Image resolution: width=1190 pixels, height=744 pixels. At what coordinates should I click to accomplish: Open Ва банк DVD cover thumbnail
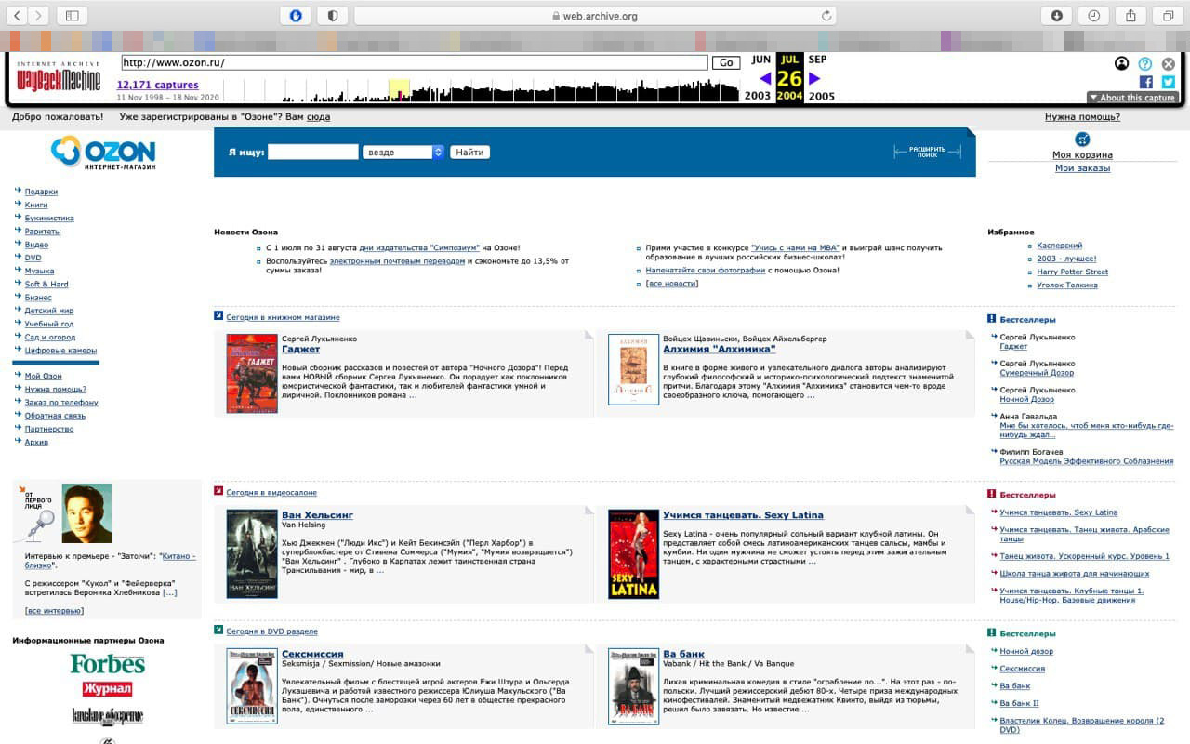(x=633, y=686)
